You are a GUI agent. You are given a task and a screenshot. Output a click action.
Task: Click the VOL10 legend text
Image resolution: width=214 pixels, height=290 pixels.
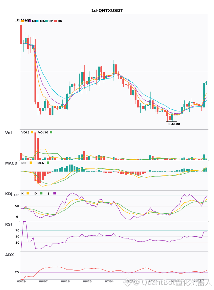pyautogui.click(x=43, y=132)
